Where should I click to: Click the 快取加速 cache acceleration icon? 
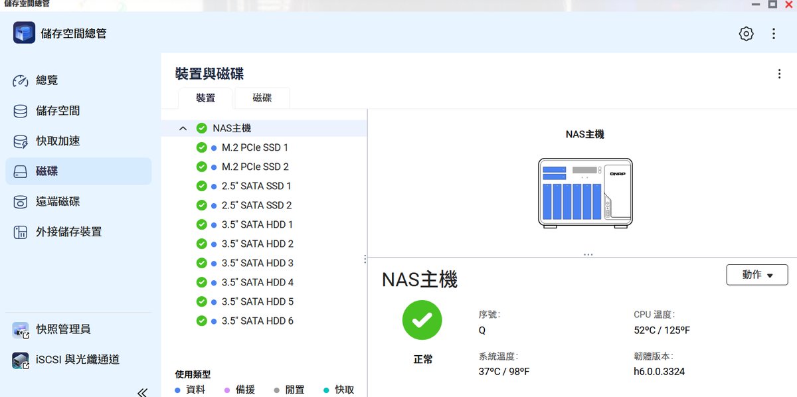tap(21, 141)
